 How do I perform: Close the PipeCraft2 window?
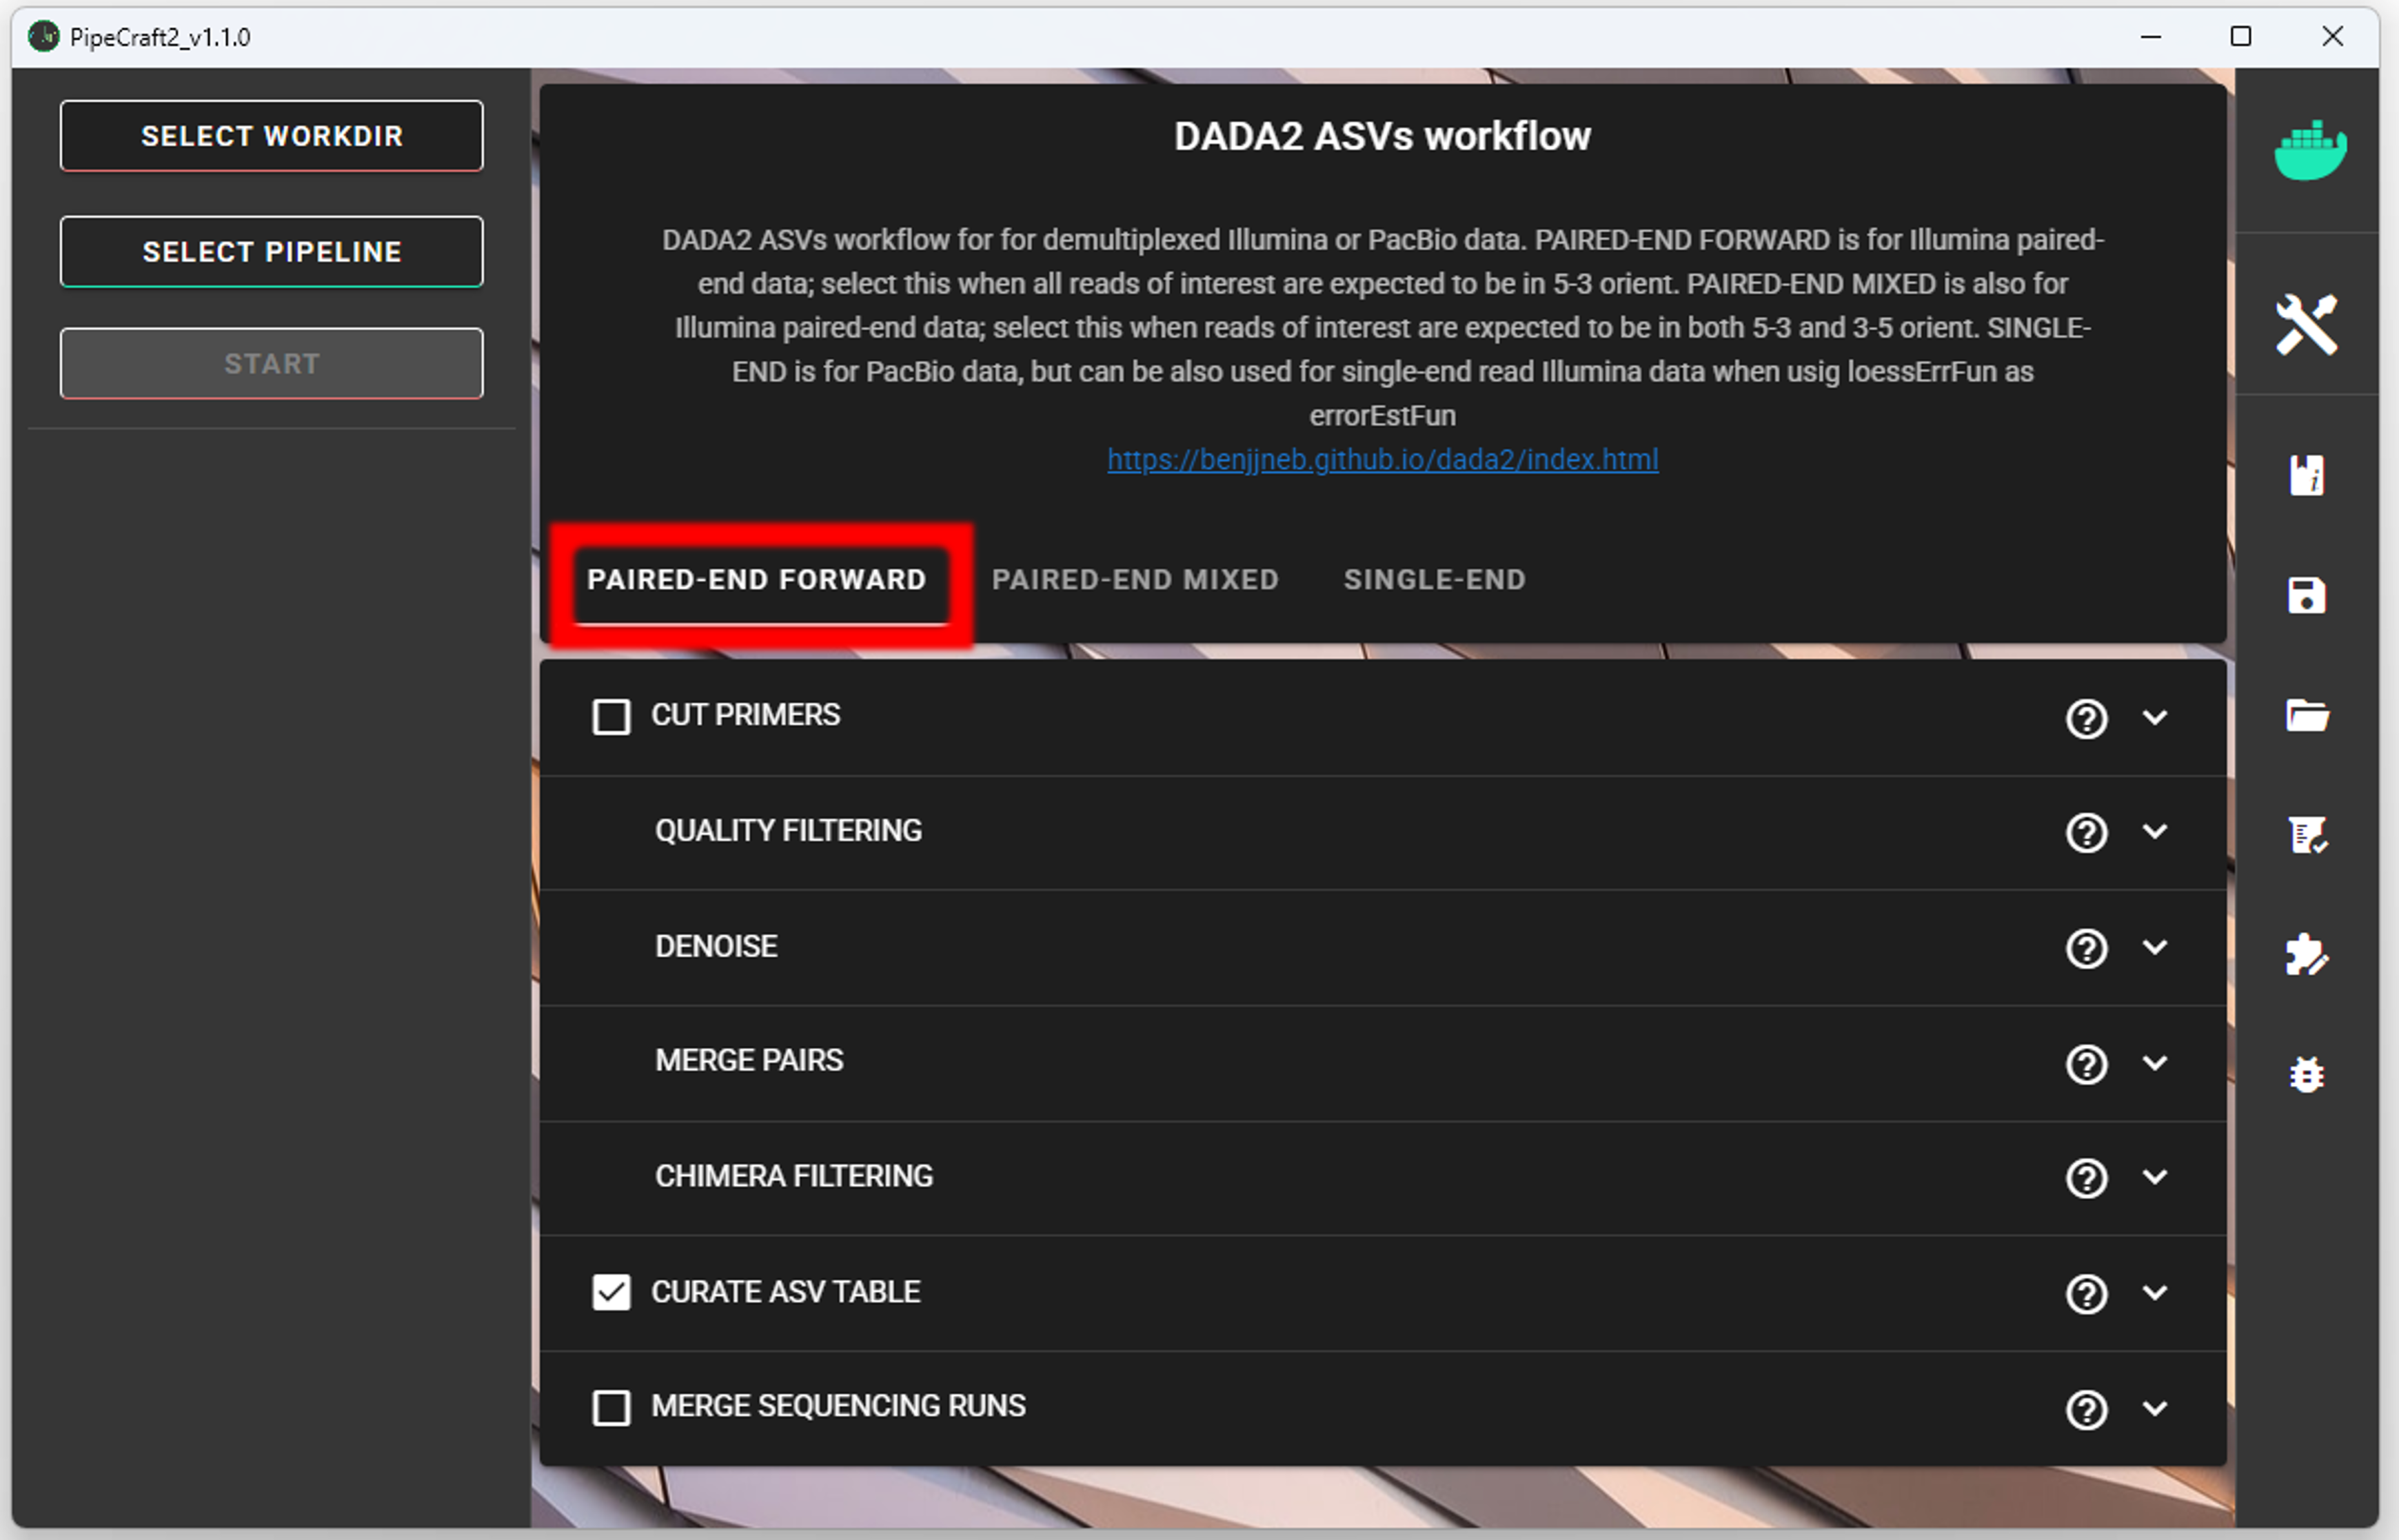click(2332, 37)
